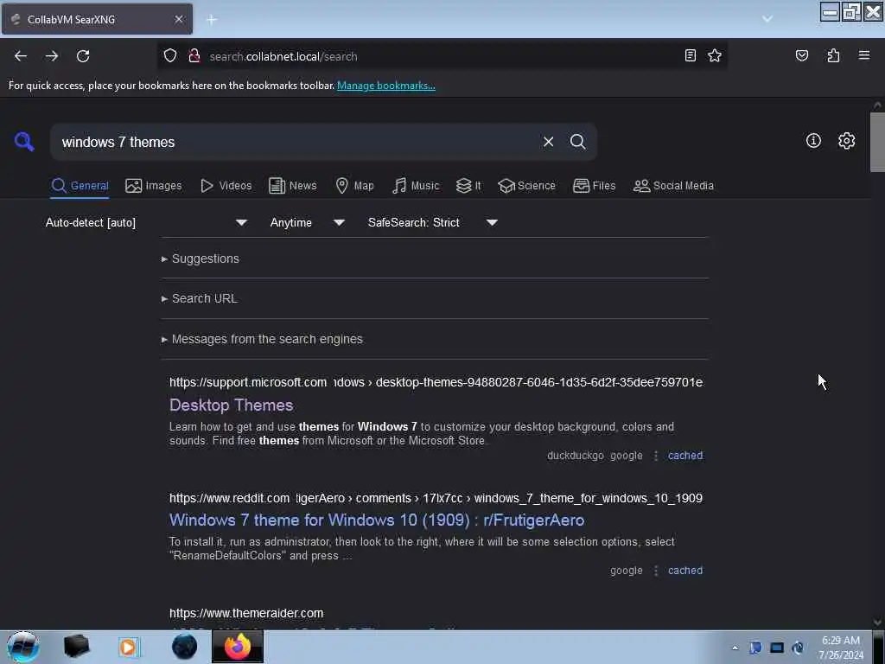Image resolution: width=885 pixels, height=664 pixels.
Task: Click the SearXNG magnifier logo
Action: click(x=23, y=141)
